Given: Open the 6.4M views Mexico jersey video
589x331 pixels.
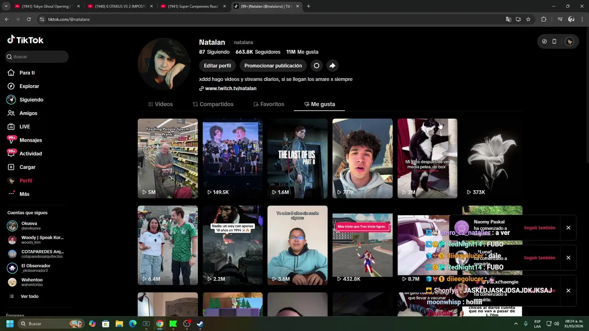Looking at the screenshot, I should point(167,245).
